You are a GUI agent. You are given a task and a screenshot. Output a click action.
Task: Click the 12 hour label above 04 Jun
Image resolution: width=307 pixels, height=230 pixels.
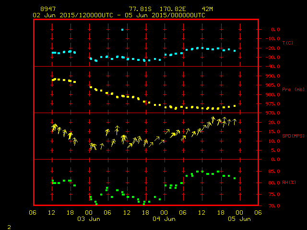point(201,213)
